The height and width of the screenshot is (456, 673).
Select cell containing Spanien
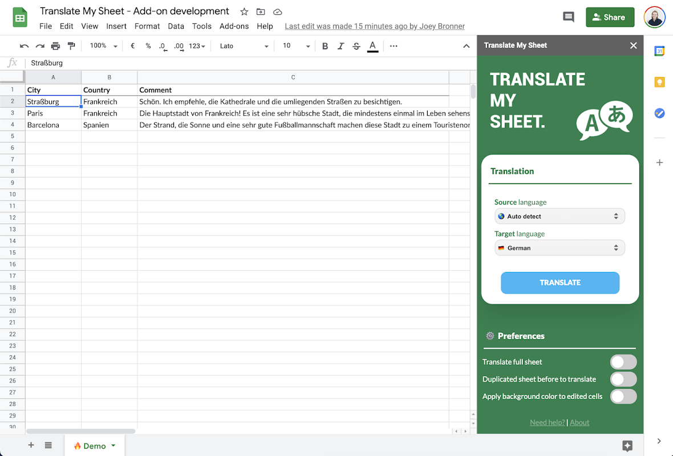click(109, 125)
